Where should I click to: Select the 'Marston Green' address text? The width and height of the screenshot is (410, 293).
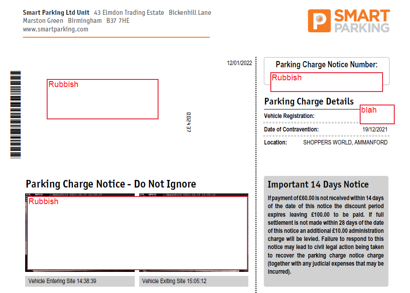[43, 21]
